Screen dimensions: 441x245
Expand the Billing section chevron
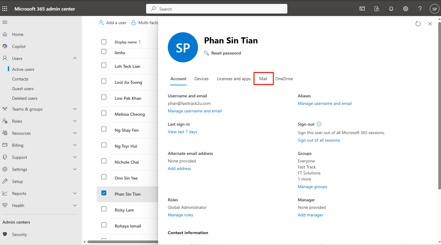click(75, 145)
